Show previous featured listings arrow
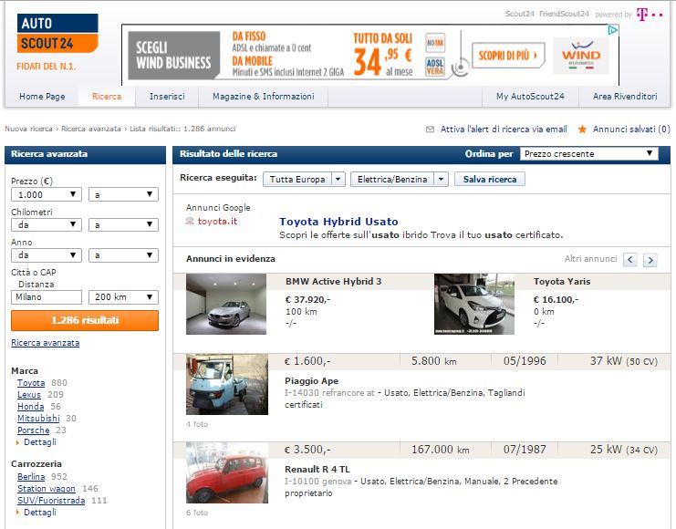This screenshot has width=676, height=529. click(x=630, y=260)
